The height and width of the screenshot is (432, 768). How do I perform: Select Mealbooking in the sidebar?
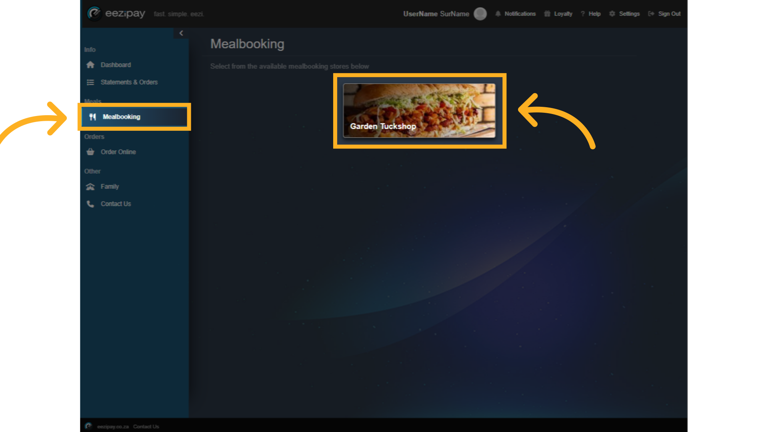pyautogui.click(x=134, y=117)
